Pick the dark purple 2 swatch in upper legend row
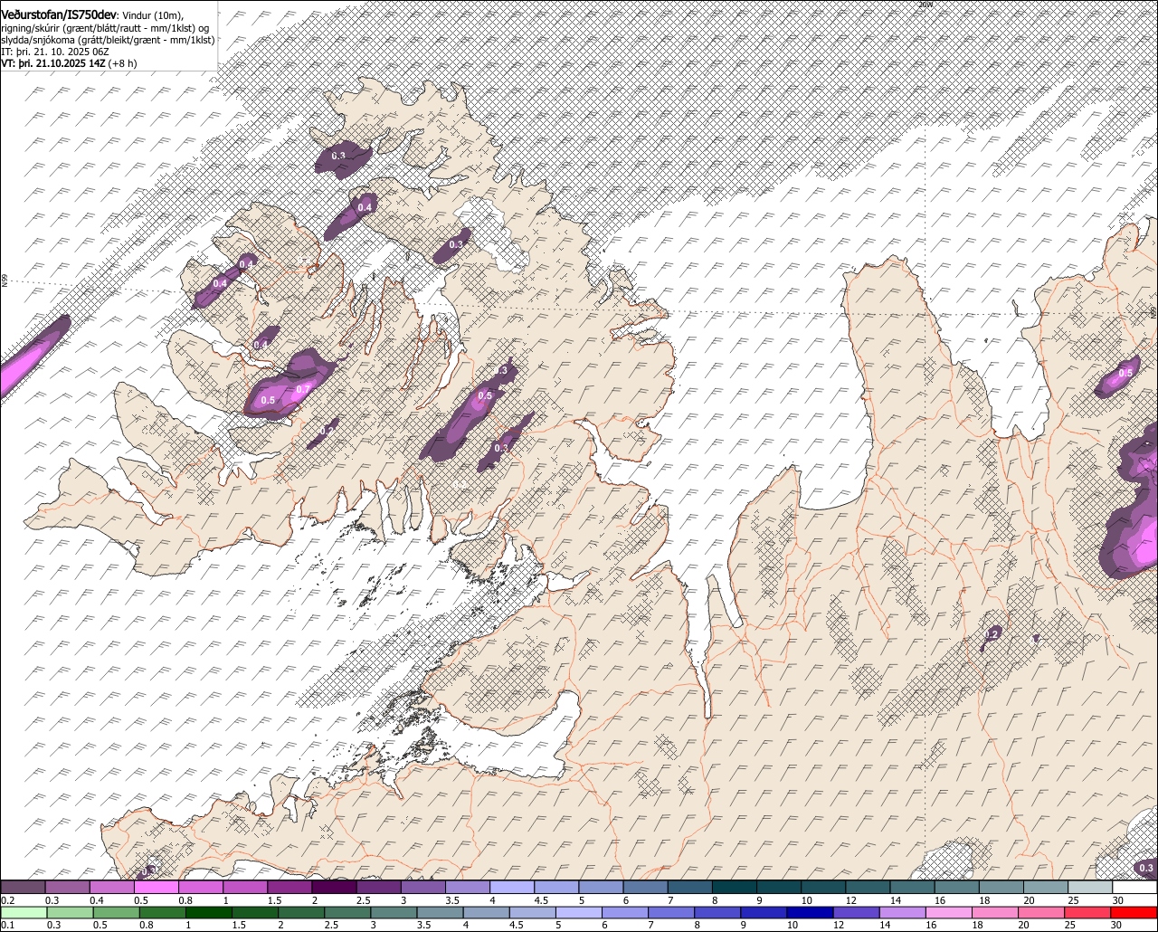 pyautogui.click(x=334, y=888)
